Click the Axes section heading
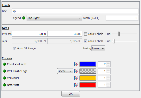The width and height of the screenshot is (141, 98). [5, 28]
